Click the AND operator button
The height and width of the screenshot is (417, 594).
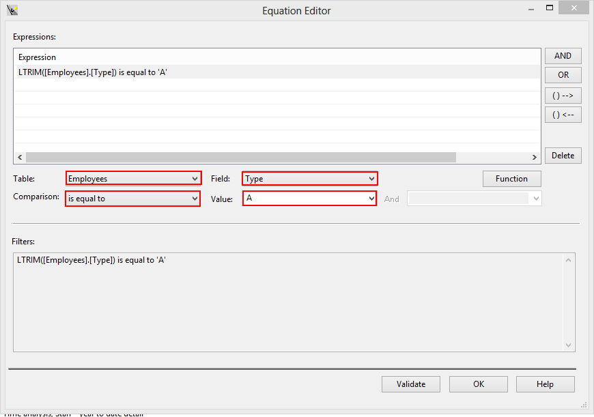pyautogui.click(x=563, y=56)
